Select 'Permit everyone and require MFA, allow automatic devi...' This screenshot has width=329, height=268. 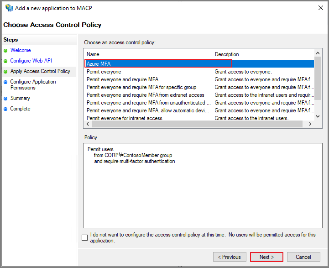tap(148, 110)
